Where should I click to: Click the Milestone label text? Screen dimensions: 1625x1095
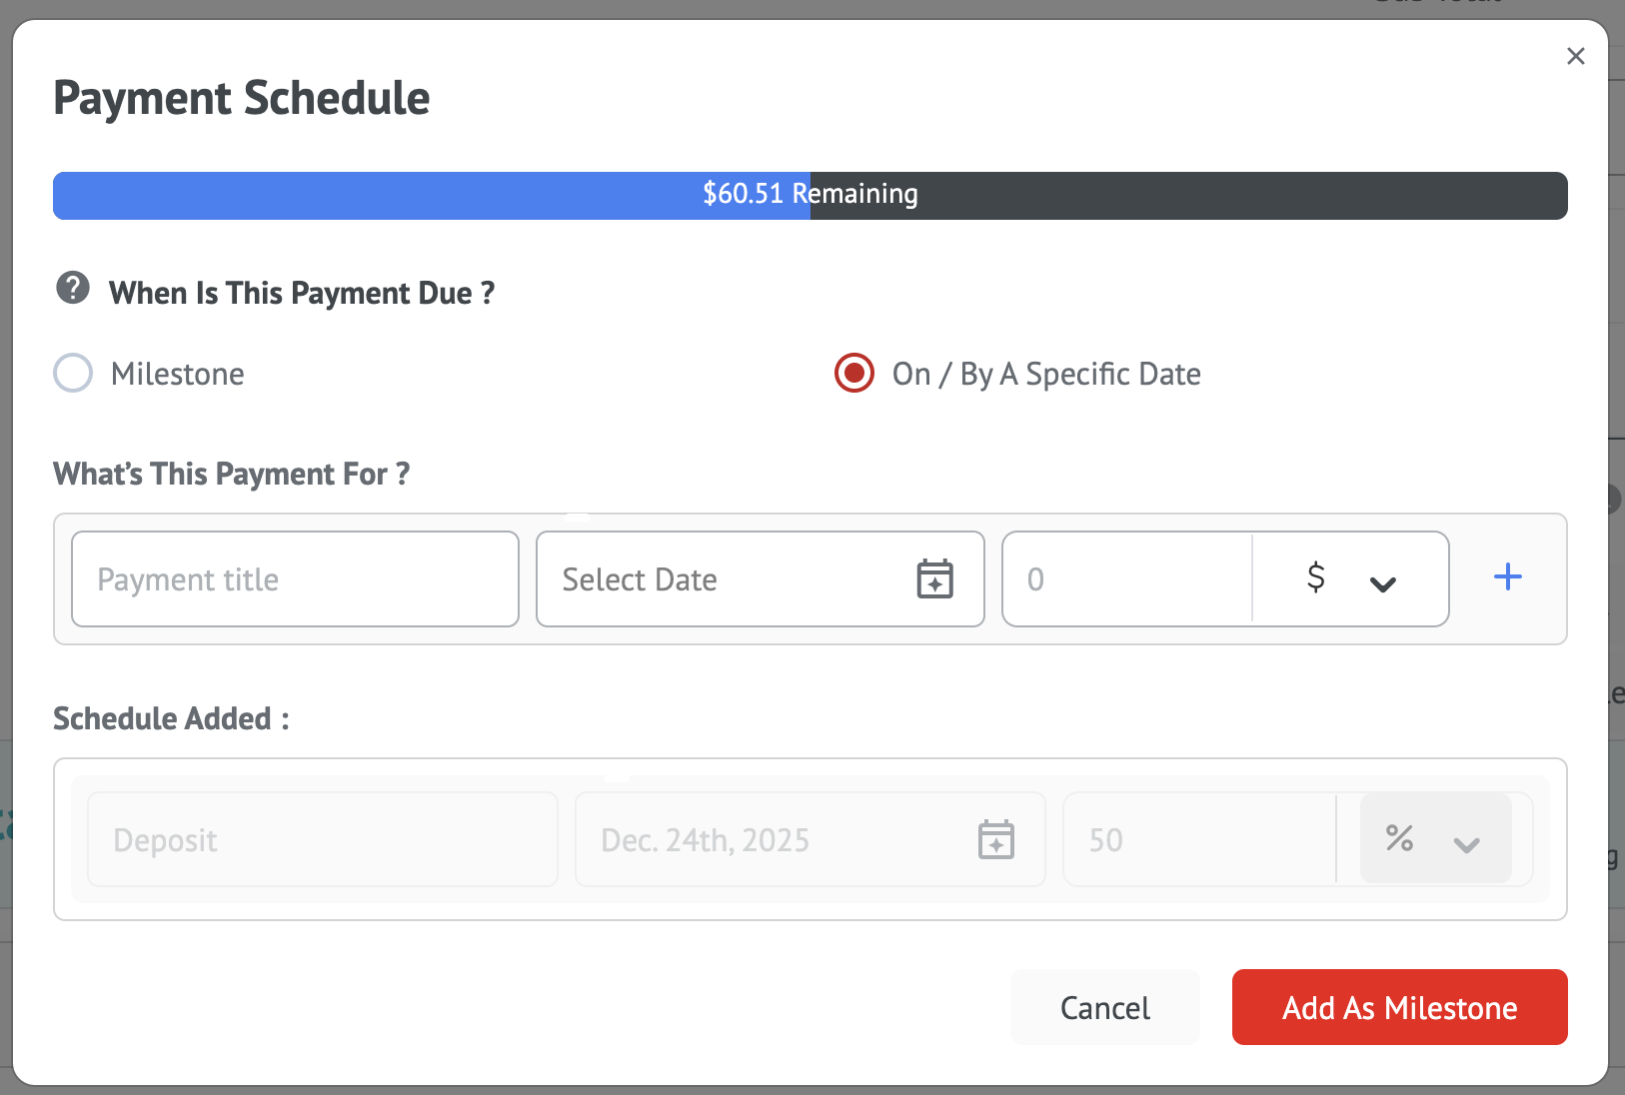(x=177, y=375)
